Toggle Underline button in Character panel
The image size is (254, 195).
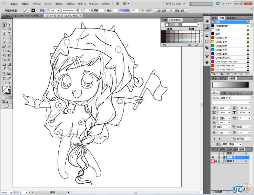click(x=214, y=139)
